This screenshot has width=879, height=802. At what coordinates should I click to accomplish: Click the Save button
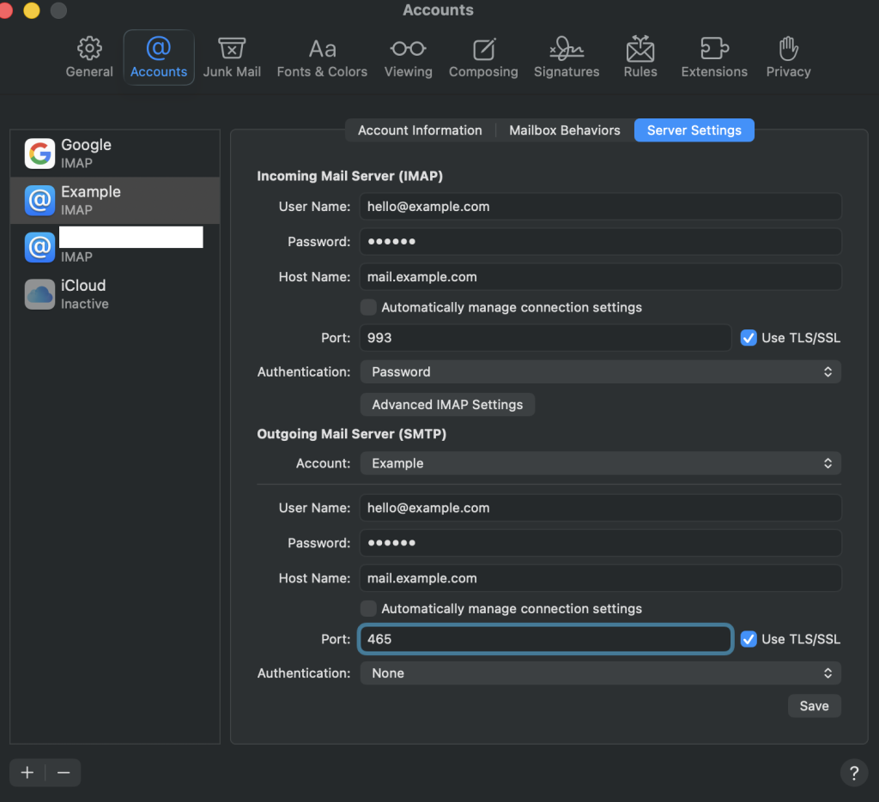814,706
